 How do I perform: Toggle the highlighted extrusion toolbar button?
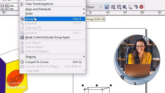106,7
